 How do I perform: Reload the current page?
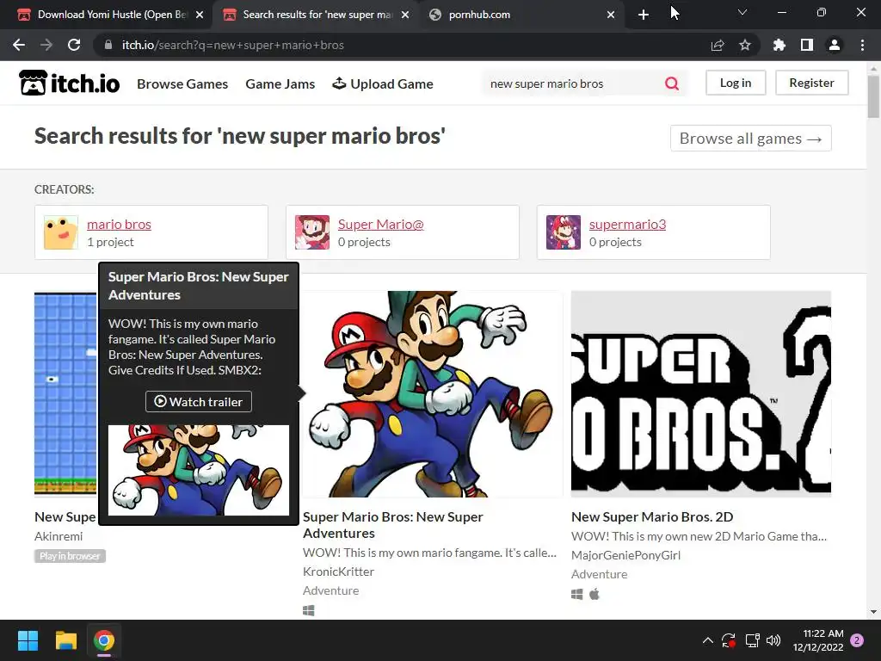[x=74, y=45]
